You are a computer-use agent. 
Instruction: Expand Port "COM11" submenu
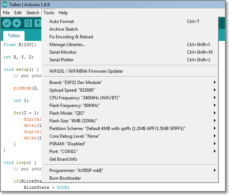tap(130, 152)
